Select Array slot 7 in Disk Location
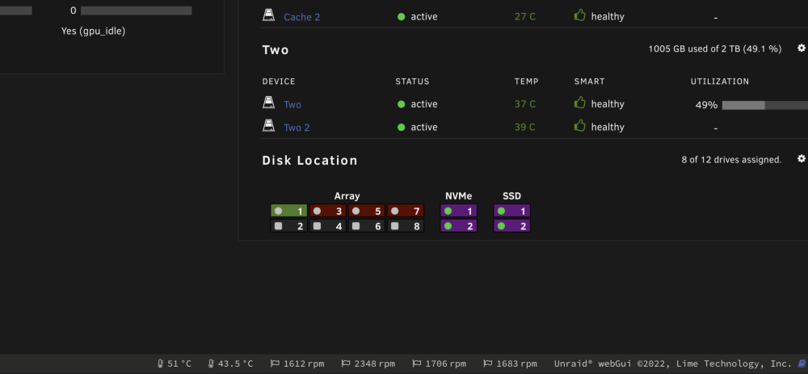Screen dimensions: 808x374 [405, 211]
